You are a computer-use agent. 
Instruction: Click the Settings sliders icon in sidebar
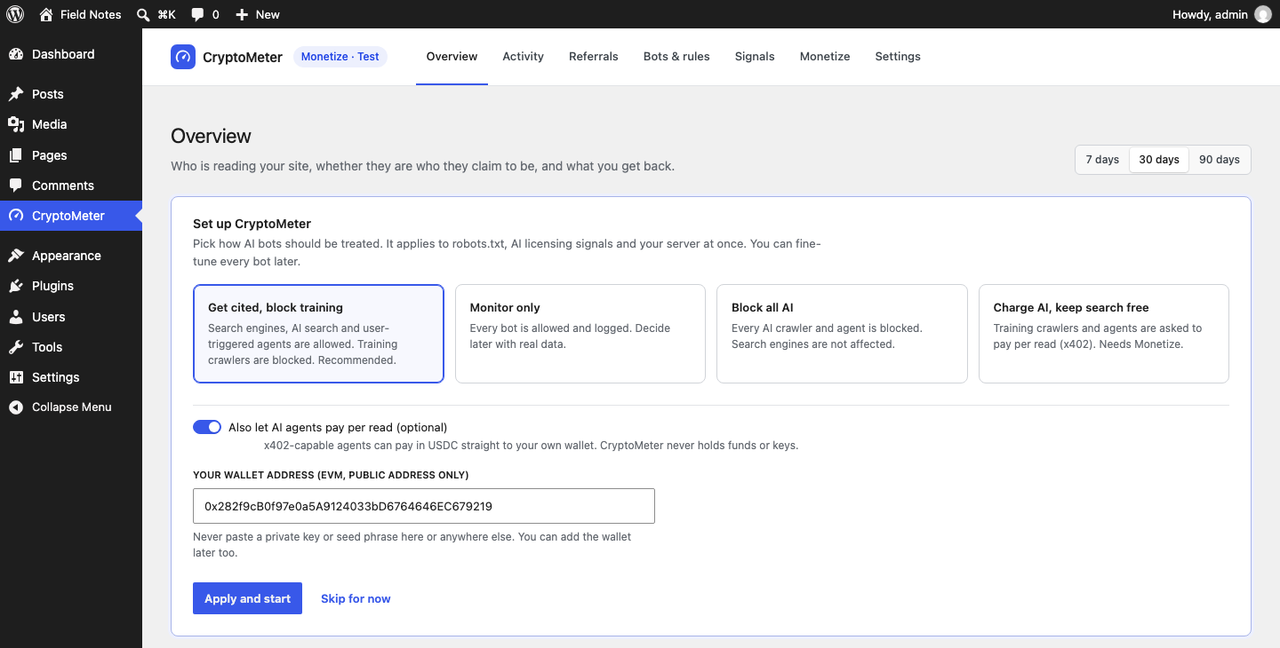coord(16,377)
